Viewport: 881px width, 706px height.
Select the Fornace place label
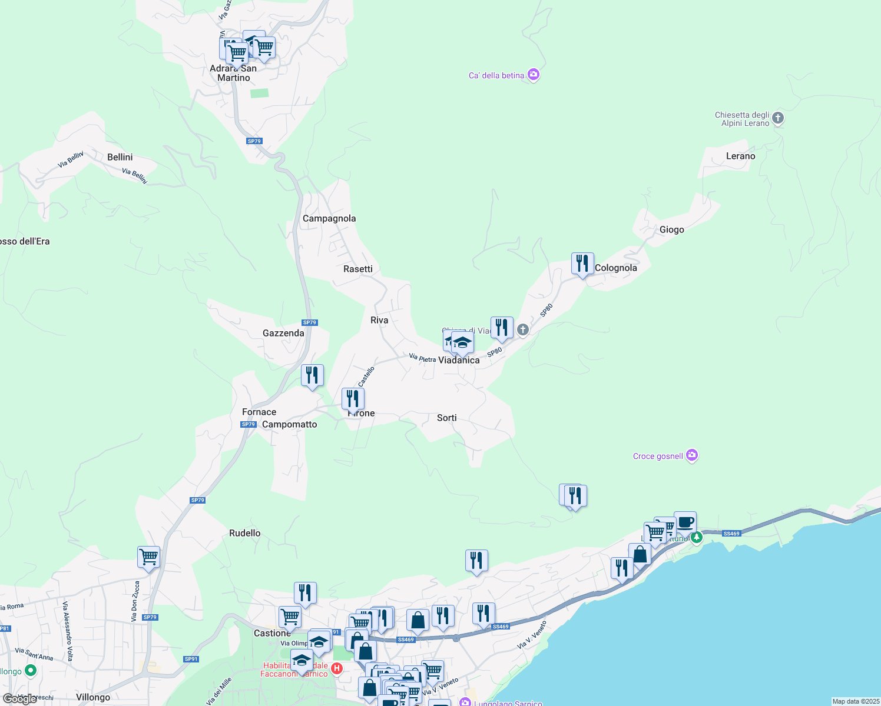[x=259, y=412]
